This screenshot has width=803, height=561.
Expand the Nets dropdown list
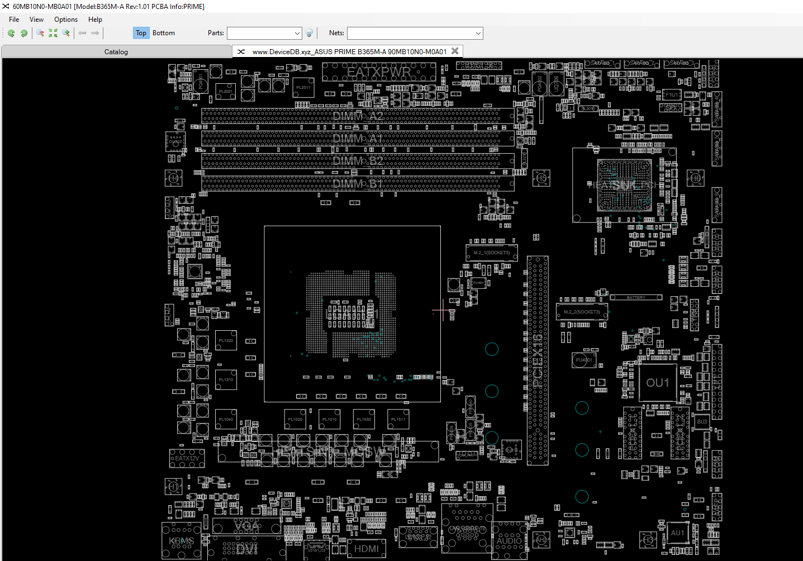tap(478, 34)
